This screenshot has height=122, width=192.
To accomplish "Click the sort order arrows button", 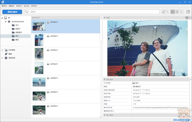I will click(x=164, y=12).
